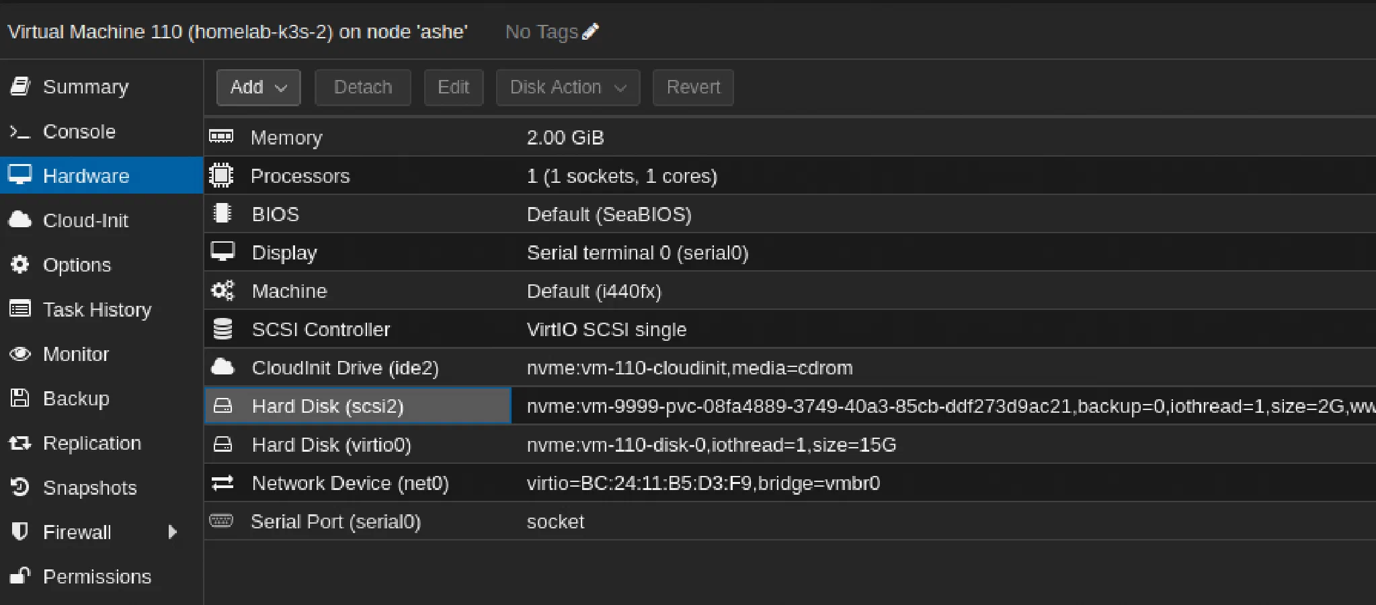Select the Snapshots history icon
Image resolution: width=1376 pixels, height=605 pixels.
tap(20, 487)
